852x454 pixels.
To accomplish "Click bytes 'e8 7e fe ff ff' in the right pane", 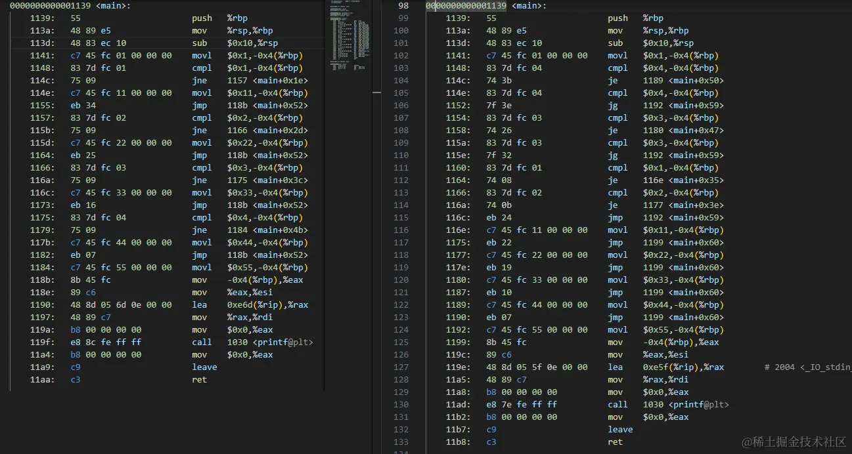I will coord(522,405).
